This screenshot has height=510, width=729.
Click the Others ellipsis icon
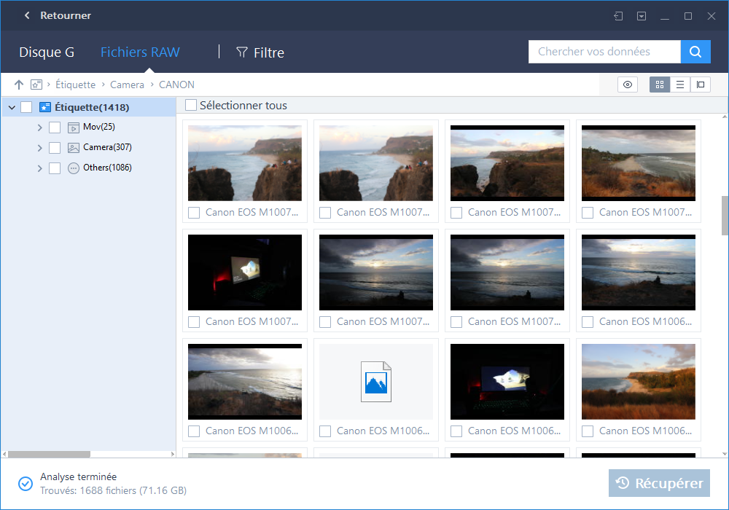74,168
